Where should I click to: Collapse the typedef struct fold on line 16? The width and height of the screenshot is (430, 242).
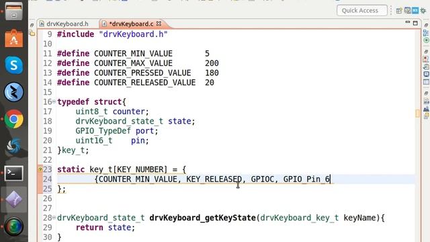[54, 102]
